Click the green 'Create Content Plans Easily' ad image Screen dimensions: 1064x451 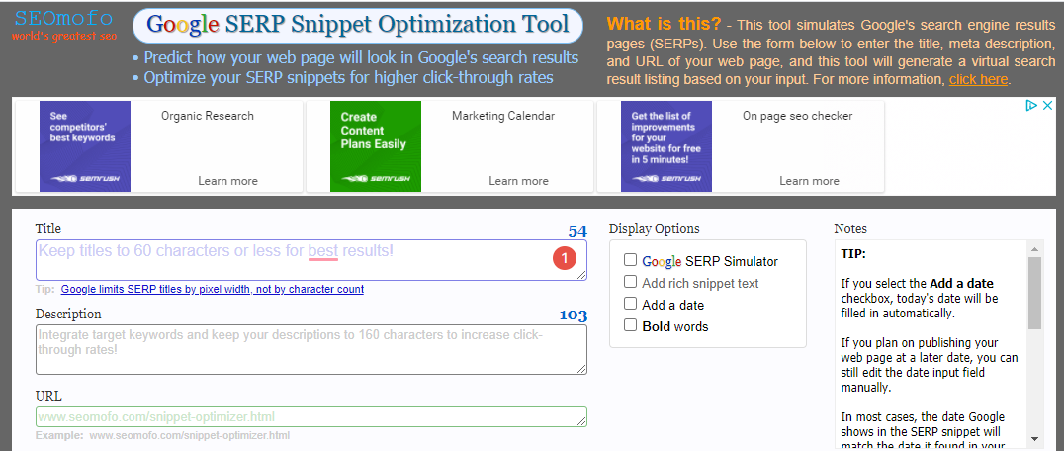click(376, 146)
